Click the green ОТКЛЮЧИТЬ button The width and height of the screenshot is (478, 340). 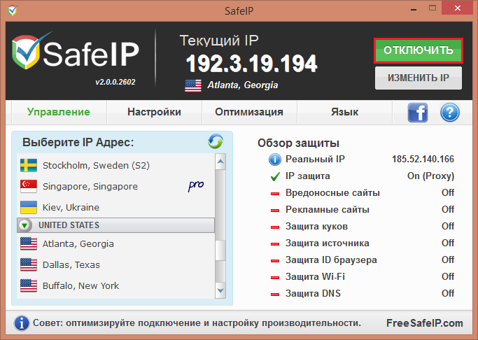click(x=419, y=50)
